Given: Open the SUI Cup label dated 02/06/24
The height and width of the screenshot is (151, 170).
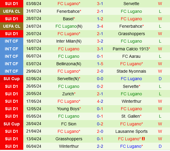Looking at the screenshot, I should (x=12, y=79).
